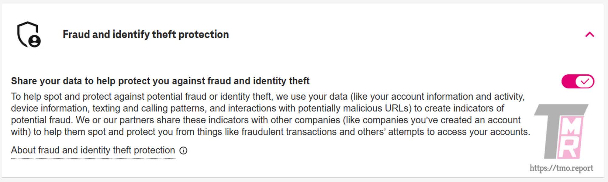
Task: Click the TMR watermark logo
Action: [561, 132]
